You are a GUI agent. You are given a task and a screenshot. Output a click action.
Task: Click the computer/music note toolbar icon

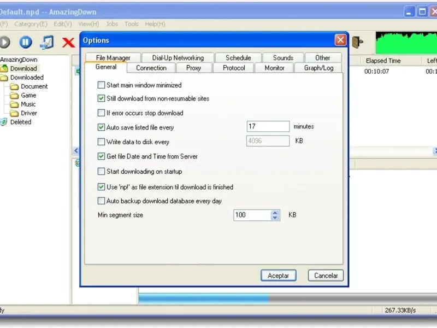tap(47, 43)
